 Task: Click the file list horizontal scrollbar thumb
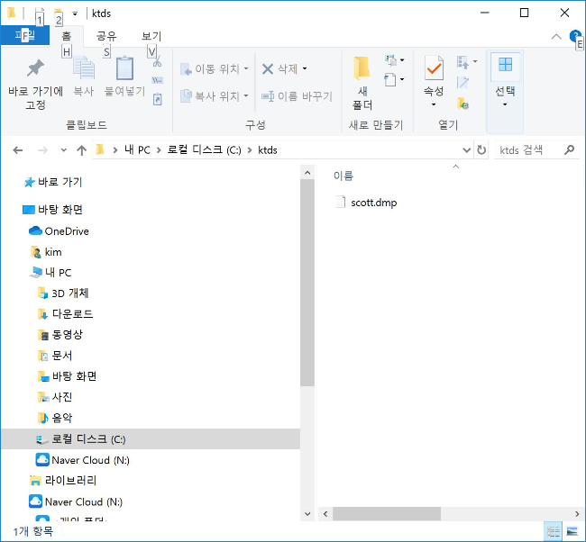tap(387, 514)
